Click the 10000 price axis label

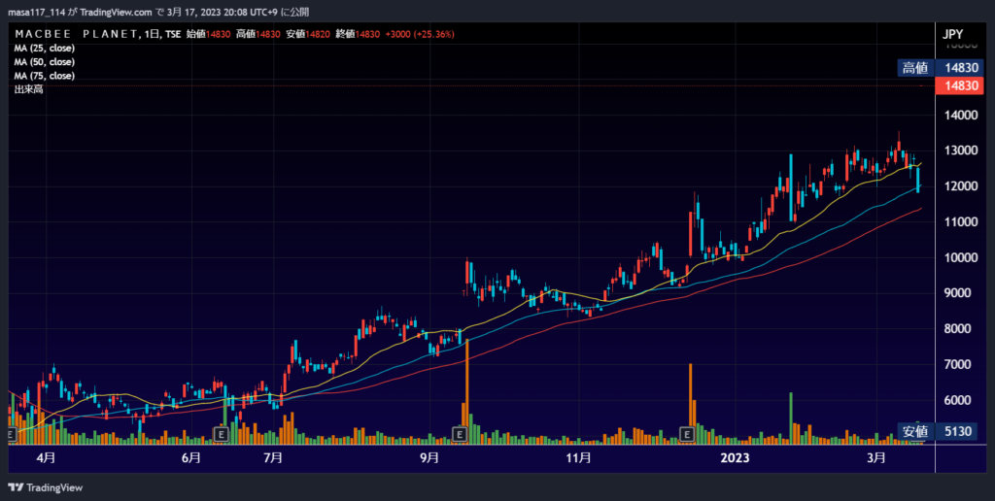point(961,257)
